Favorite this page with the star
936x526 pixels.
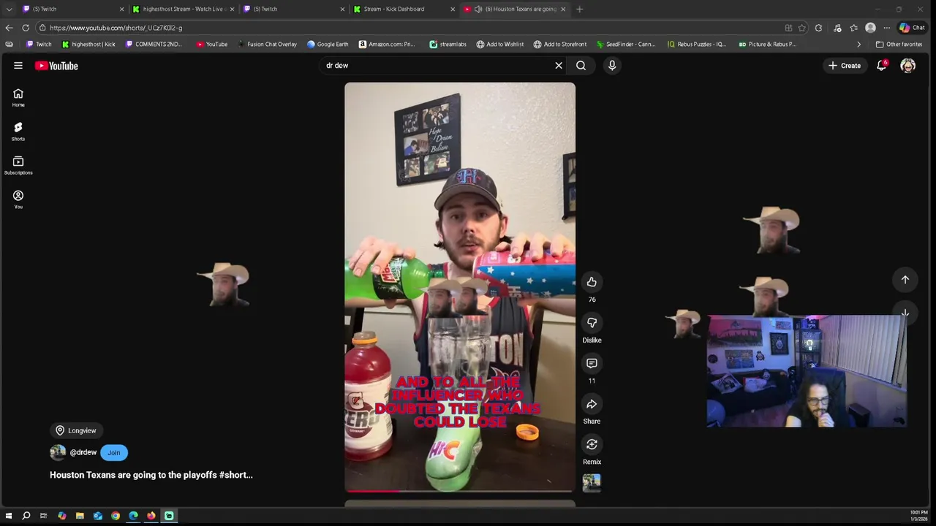(802, 28)
